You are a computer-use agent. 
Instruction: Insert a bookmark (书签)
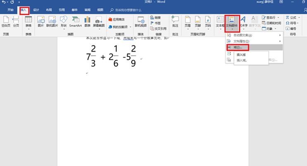coord(155,23)
